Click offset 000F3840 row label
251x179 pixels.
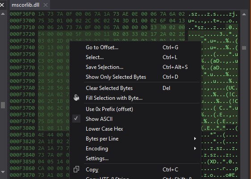(x=22, y=155)
